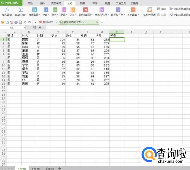Open the Lookup and Reference (查找与引用) functions

click(102, 12)
